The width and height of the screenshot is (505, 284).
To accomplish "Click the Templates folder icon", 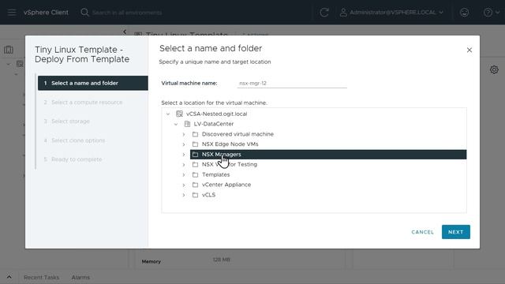I will 195,174.
